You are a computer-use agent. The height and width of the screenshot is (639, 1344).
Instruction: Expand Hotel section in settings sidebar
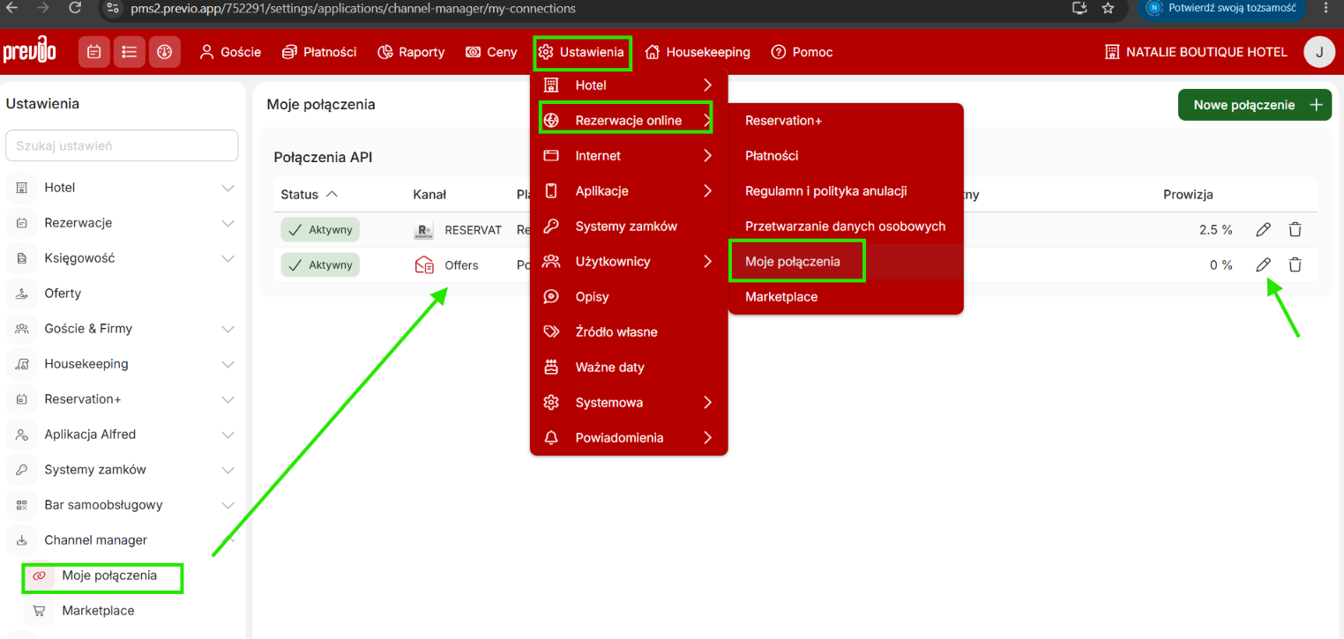click(x=122, y=188)
